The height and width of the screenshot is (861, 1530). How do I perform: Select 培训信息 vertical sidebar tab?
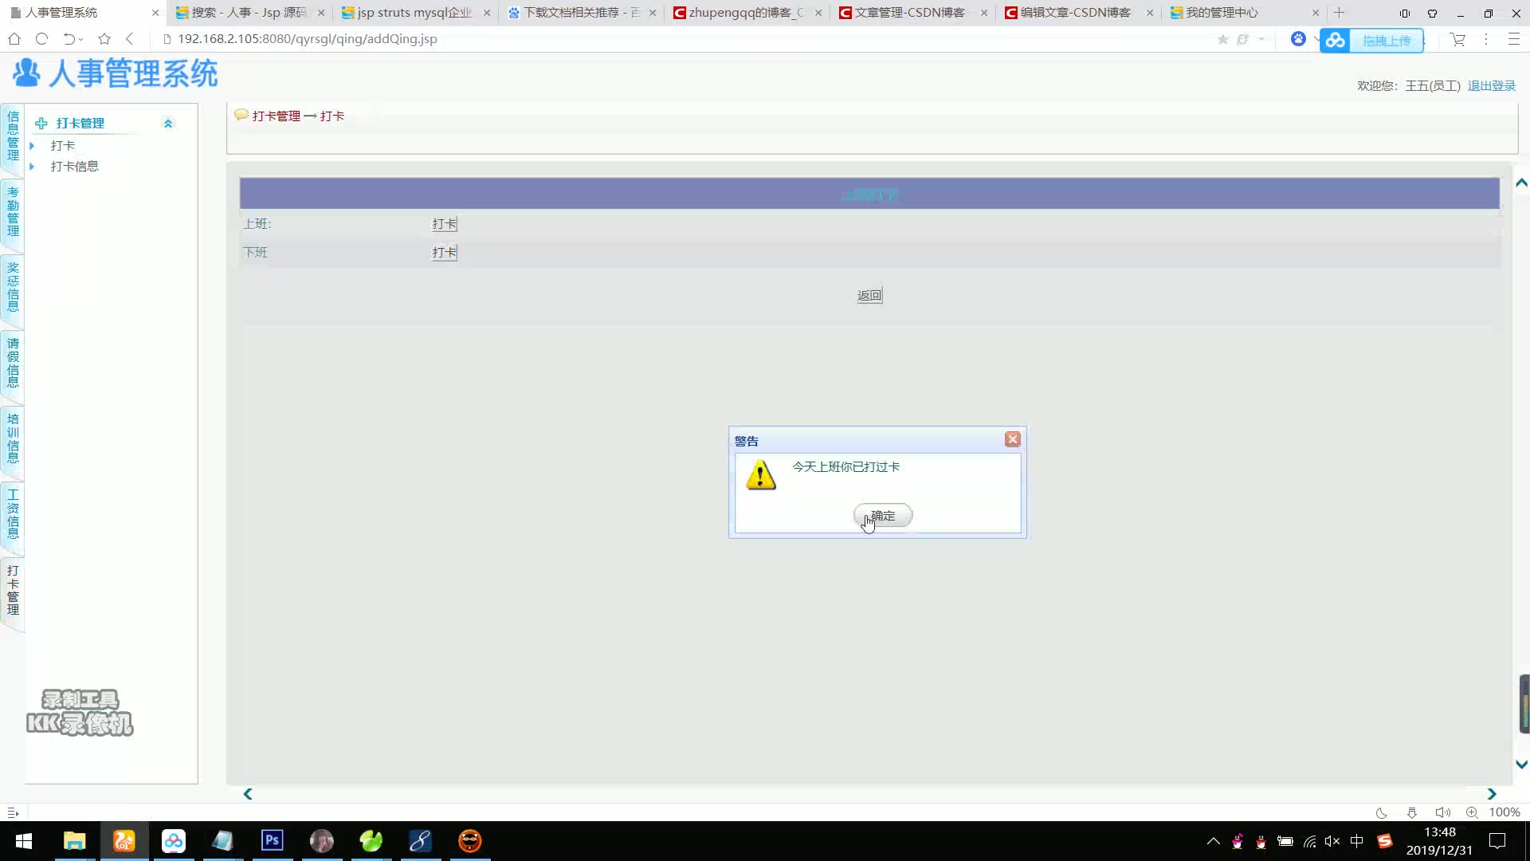coord(13,439)
